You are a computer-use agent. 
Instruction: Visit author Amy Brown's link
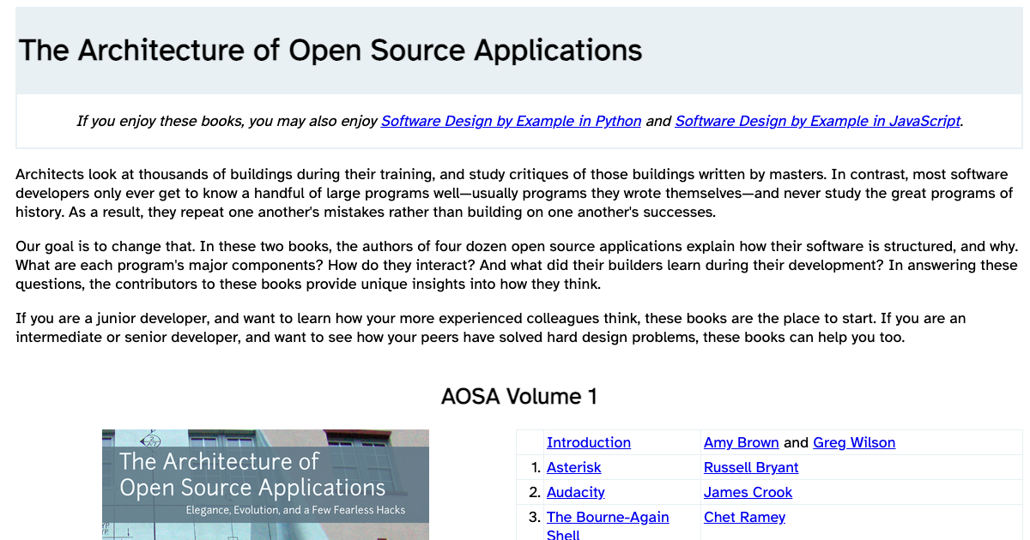coord(742,442)
